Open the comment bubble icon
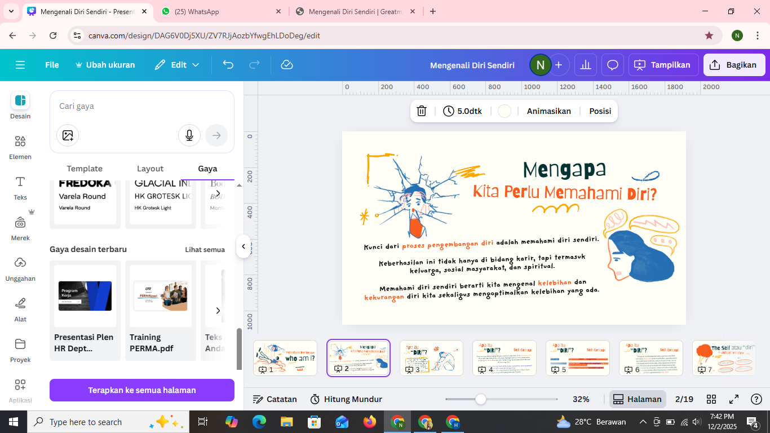 (613, 65)
